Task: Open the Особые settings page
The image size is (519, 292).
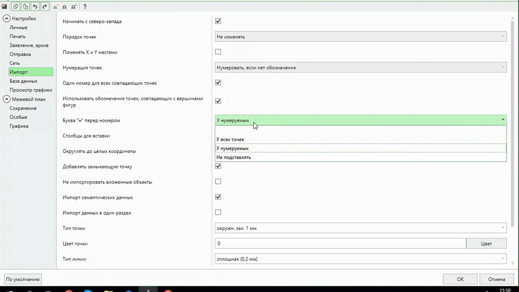Action: click(19, 117)
